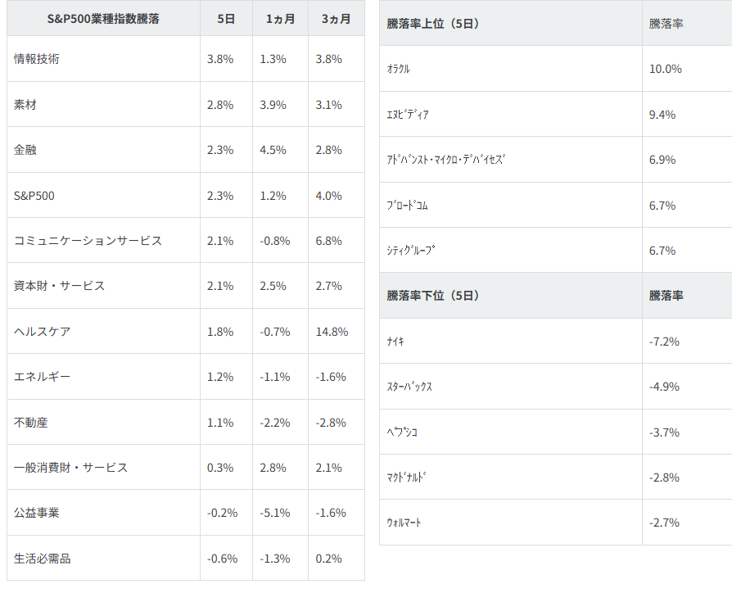
Task: Click the 騰落率下位（5日） header
Action: point(433,296)
